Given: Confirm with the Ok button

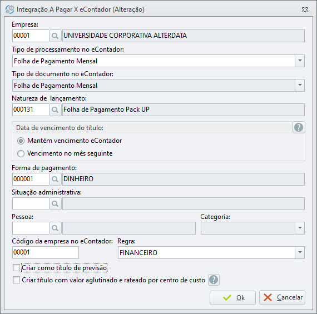Looking at the screenshot, I should [x=232, y=298].
